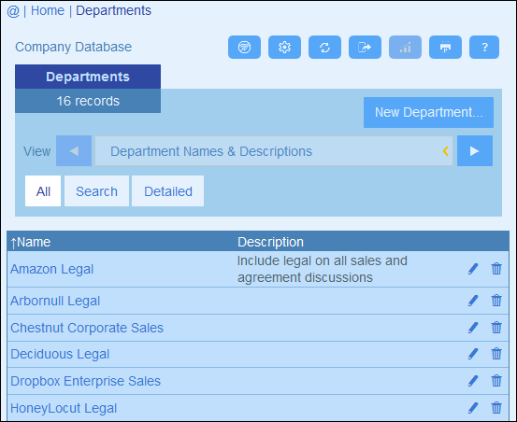517x422 pixels.
Task: Open the charts bar-graph icon
Action: click(405, 48)
